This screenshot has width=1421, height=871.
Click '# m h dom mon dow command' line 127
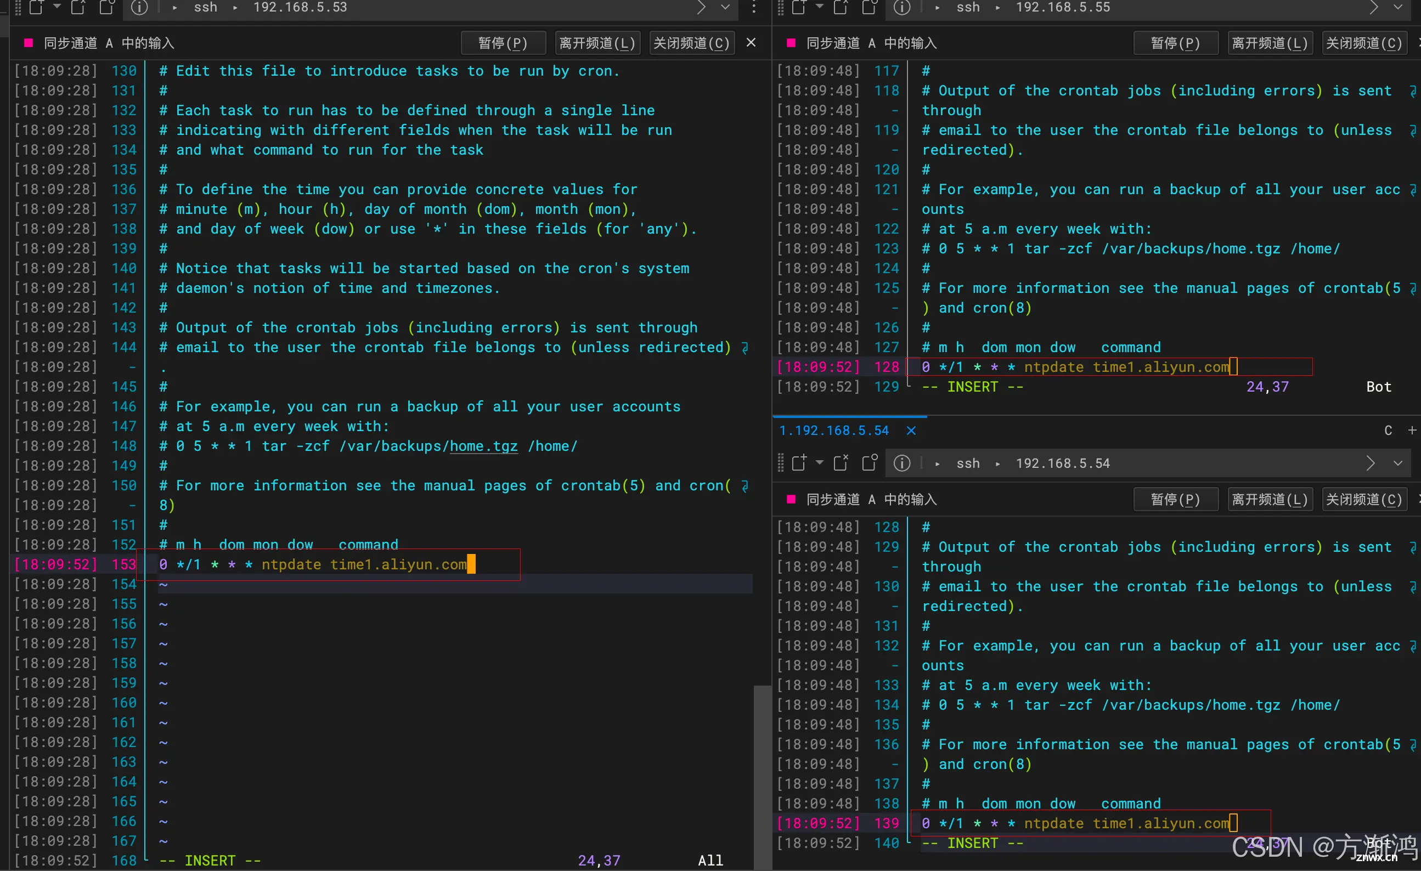1041,348
